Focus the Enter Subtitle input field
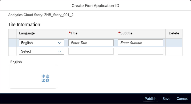The image size is (191, 104). point(141,43)
